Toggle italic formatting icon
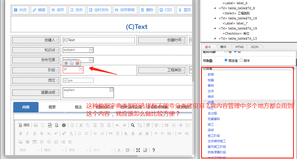Viewport: 297px width, 159px height. click(28, 133)
